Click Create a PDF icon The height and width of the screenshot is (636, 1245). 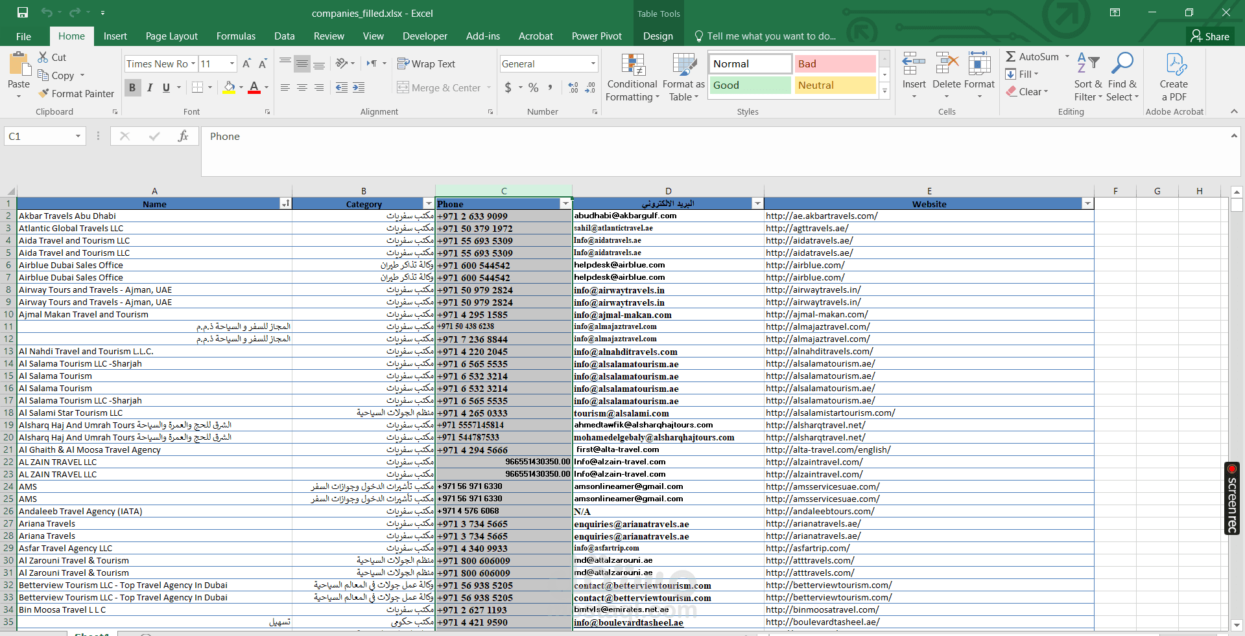[1174, 64]
